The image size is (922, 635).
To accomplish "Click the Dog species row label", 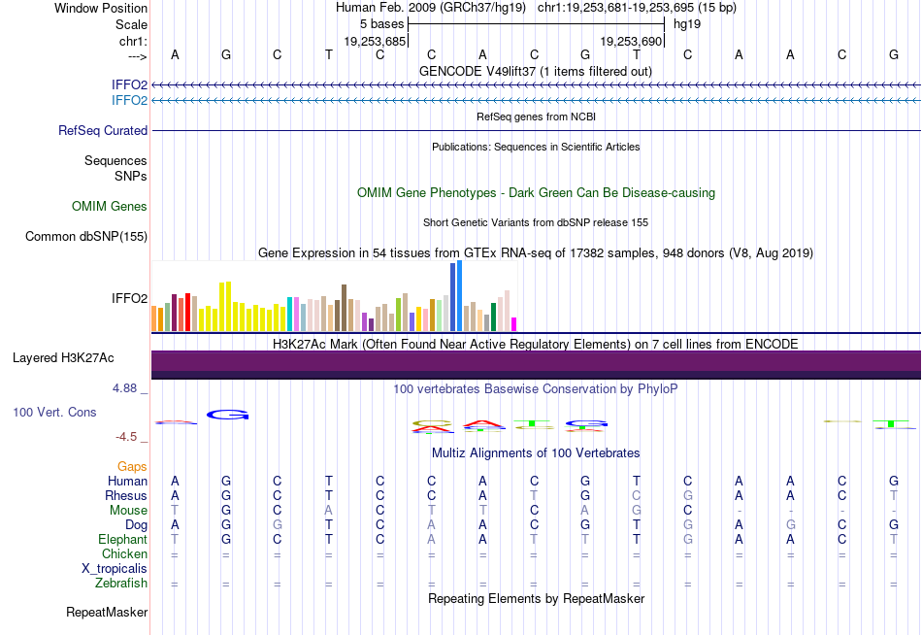I will [x=137, y=525].
